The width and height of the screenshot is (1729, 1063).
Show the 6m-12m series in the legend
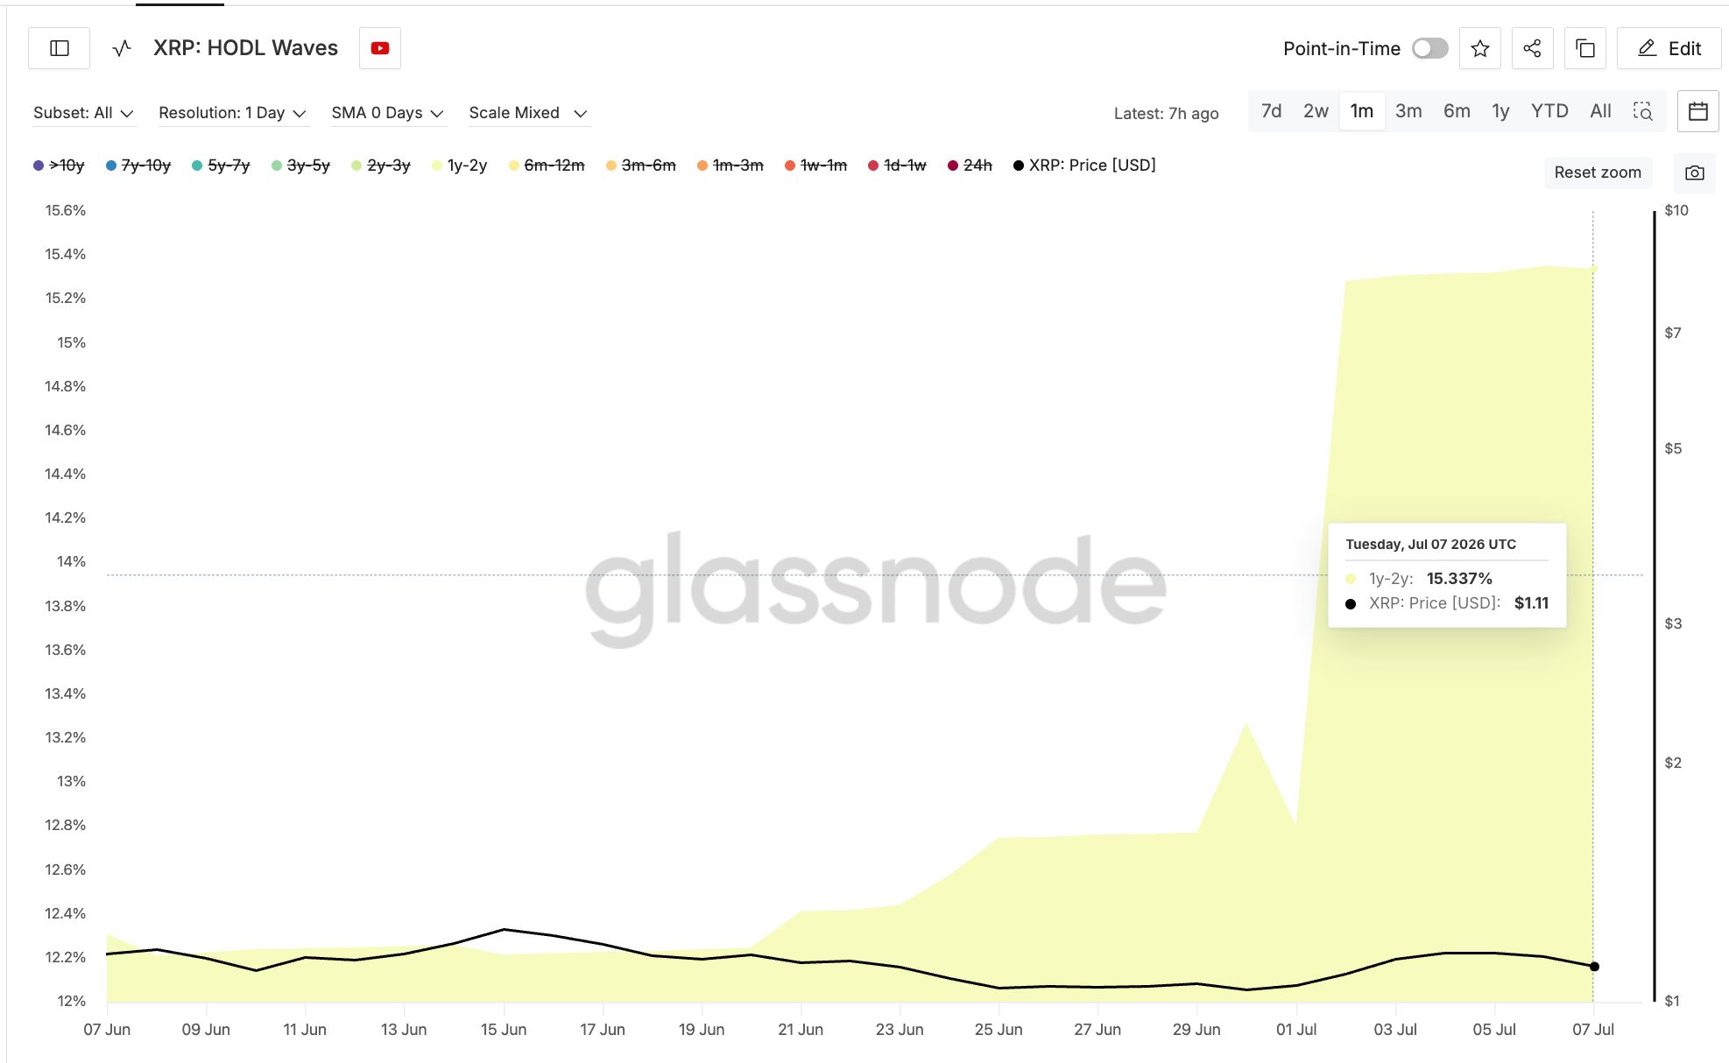[x=547, y=165]
